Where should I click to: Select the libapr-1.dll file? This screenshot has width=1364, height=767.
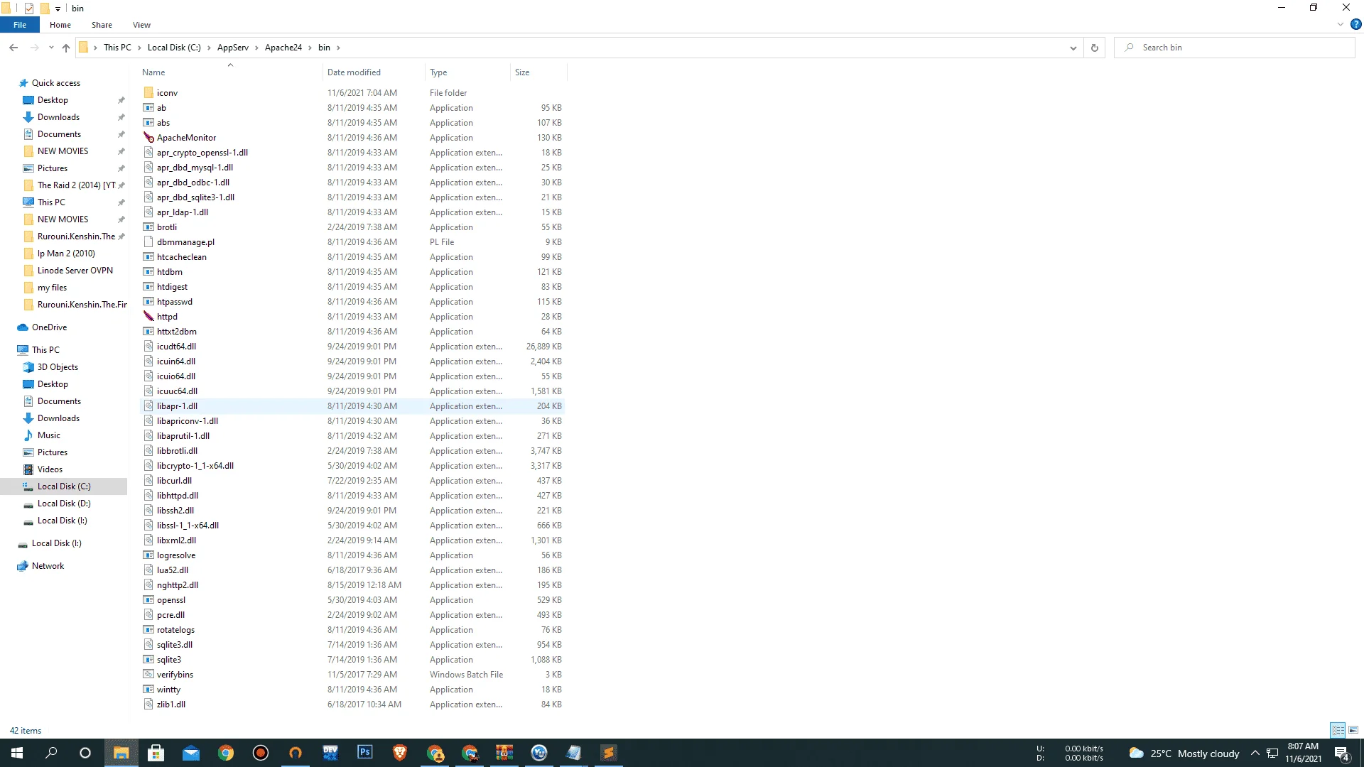coord(352,406)
